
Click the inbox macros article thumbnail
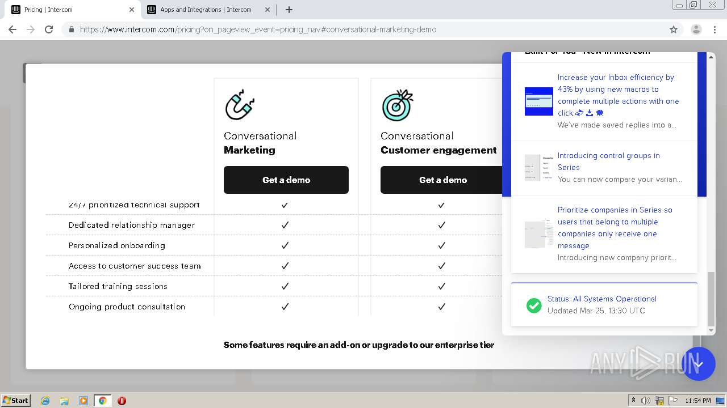[538, 101]
